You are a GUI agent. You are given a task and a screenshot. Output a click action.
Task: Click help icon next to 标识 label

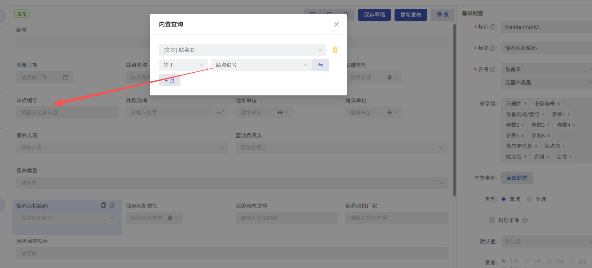(493, 27)
